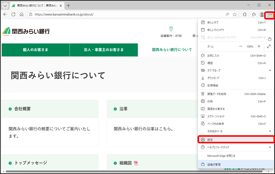Open the extensions puzzle icon in toolbar
Image resolution: width=275 pixels, height=174 pixels.
point(245,14)
